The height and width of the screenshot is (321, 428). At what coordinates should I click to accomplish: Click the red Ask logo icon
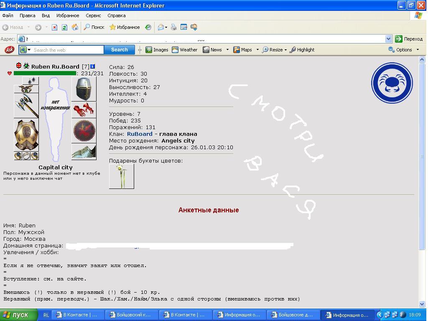pyautogui.click(x=10, y=50)
